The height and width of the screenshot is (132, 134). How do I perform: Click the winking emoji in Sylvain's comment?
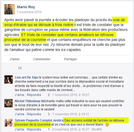click(107, 125)
